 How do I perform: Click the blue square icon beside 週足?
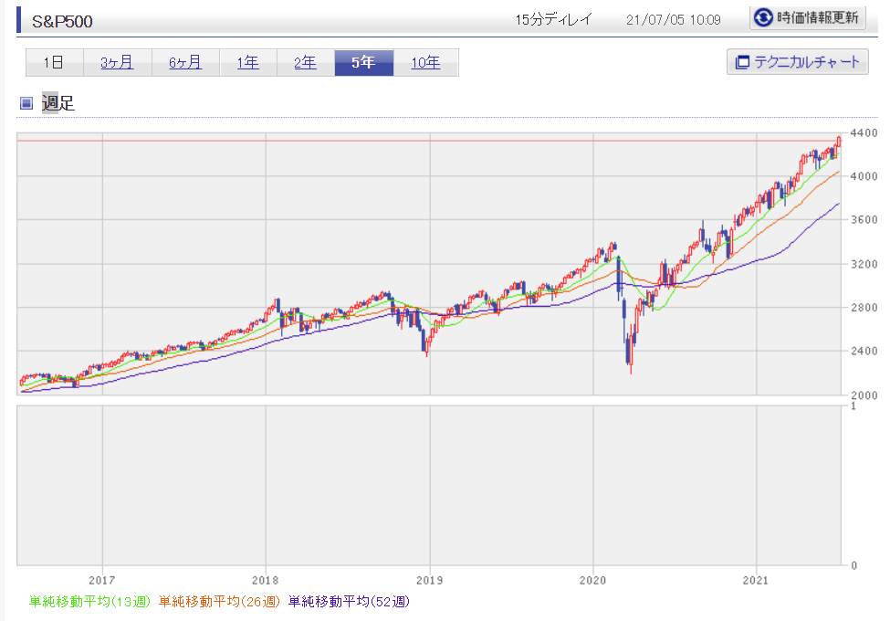click(26, 103)
